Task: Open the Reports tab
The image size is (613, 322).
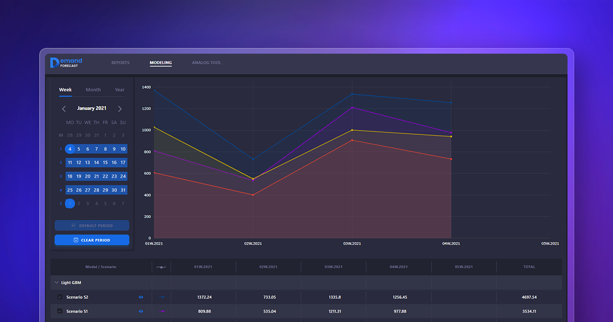Action: (121, 63)
